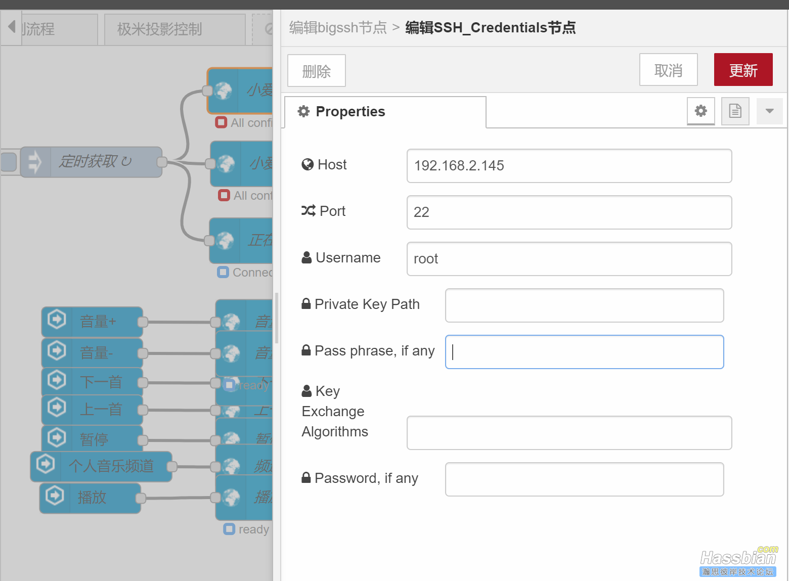Select the 下一首 inject node
Screen dimensions: 789x581
pos(92,382)
